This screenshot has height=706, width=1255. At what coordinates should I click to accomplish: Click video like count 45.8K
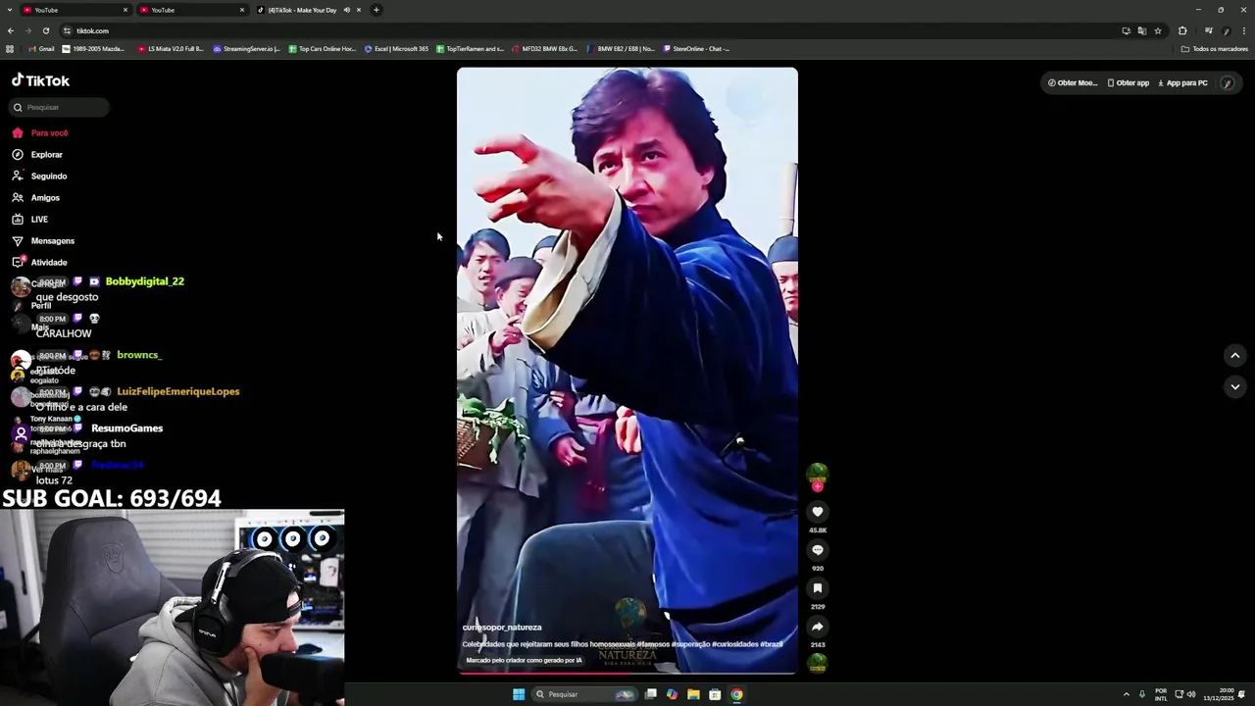818,530
